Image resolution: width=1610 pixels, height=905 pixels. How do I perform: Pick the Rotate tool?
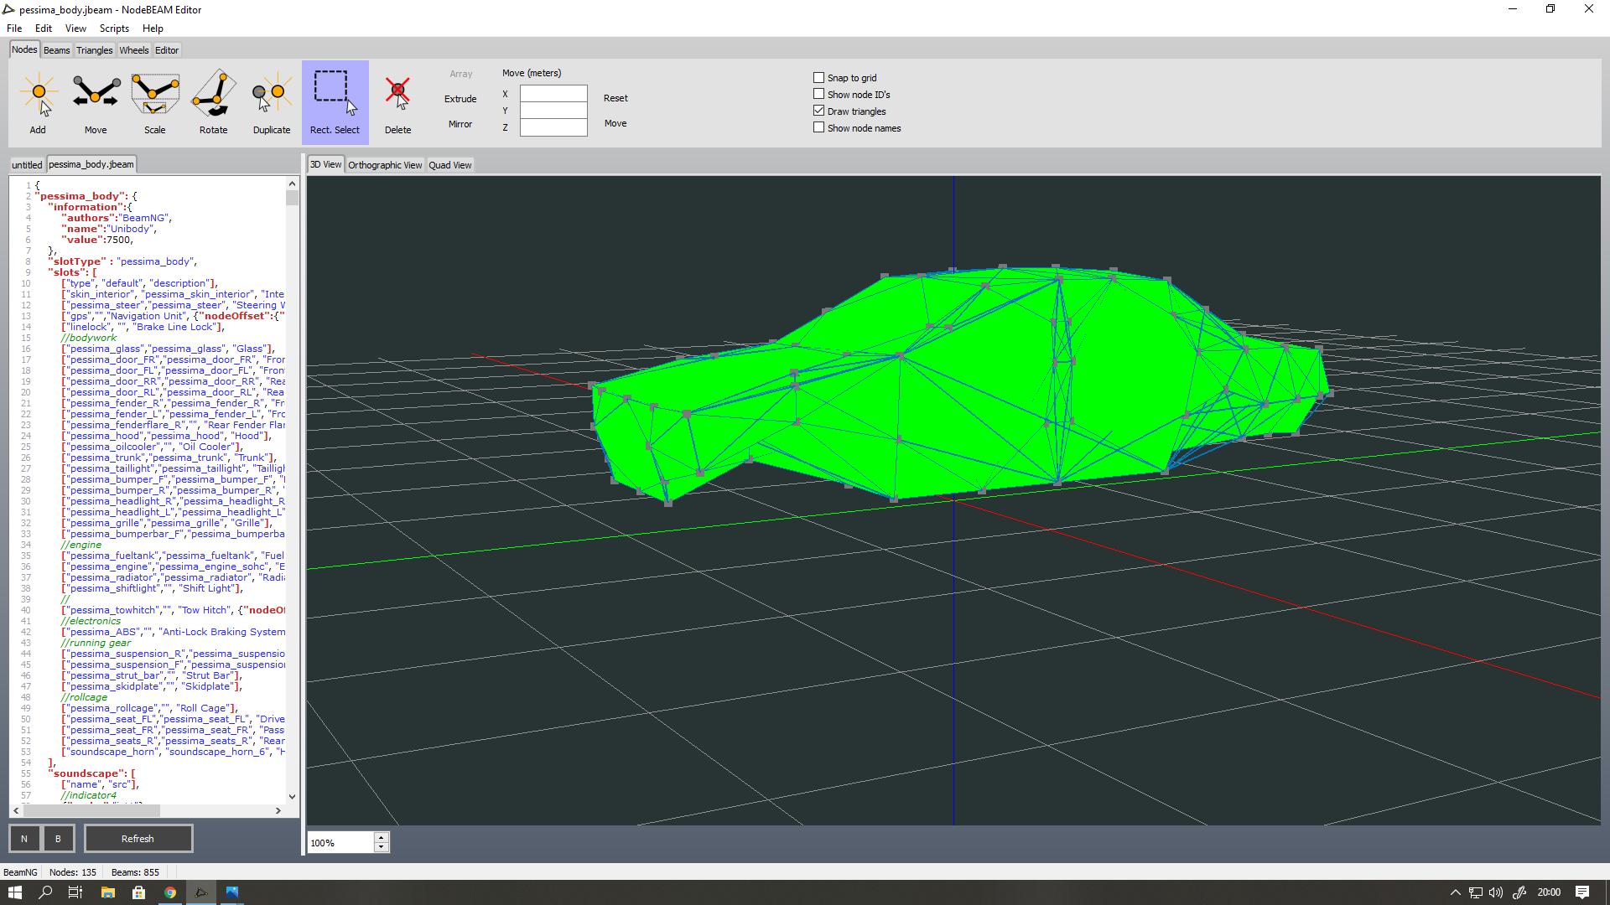point(214,102)
